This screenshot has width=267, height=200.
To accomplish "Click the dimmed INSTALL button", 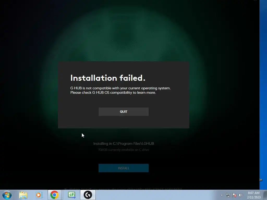I will [x=123, y=168].
